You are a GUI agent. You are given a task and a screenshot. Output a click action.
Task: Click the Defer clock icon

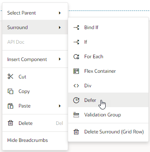[76, 100]
